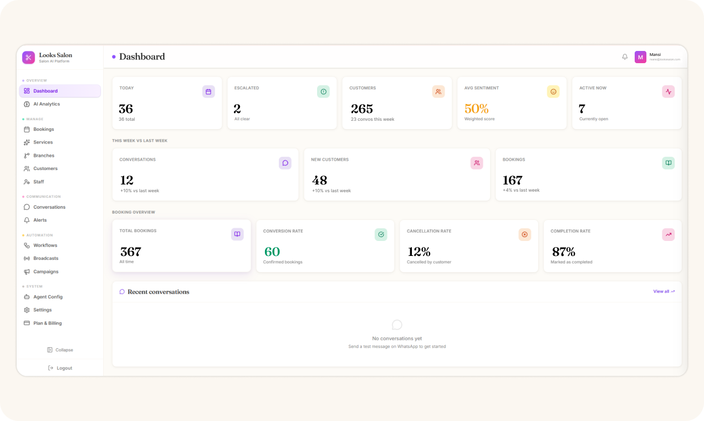Viewport: 704px width, 421px height.
Task: Open the notifications bell
Action: [x=625, y=57]
